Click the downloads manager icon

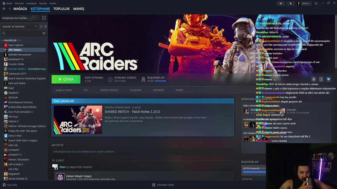(x=154, y=185)
